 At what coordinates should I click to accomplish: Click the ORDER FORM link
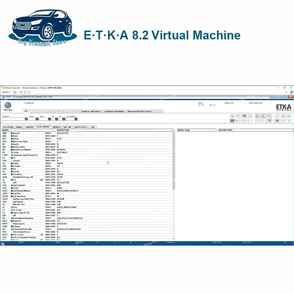229,103
